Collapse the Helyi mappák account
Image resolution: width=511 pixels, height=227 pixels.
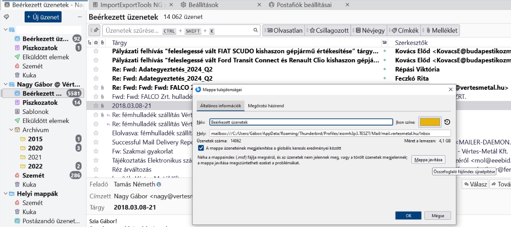coord(6,194)
